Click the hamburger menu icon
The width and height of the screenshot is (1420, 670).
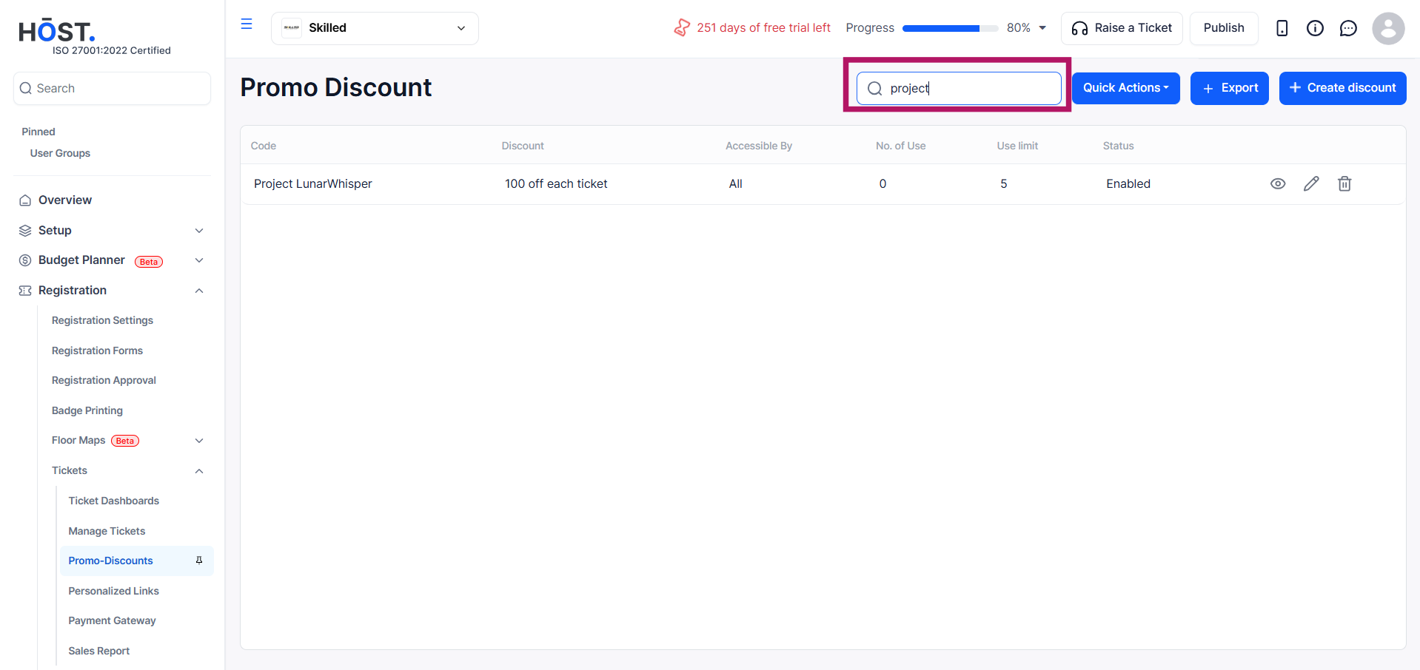coord(247,24)
